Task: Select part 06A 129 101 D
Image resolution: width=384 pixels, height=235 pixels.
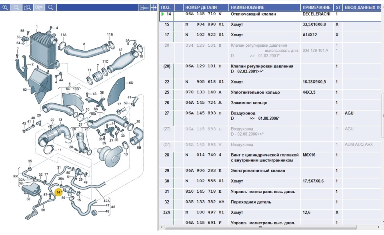Action: 204,66
